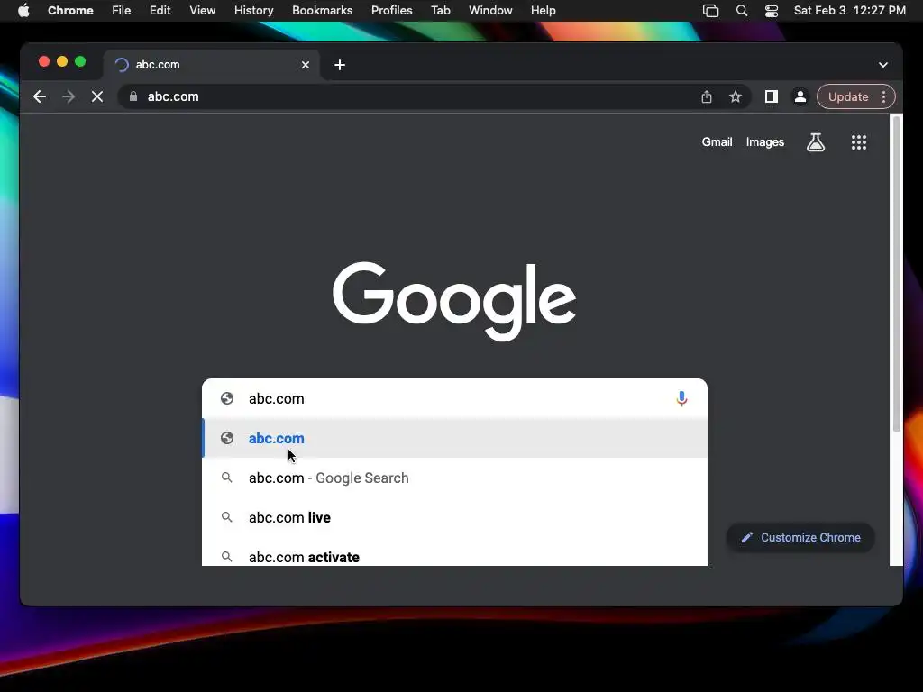
Task: Go back using the back arrow
Action: coord(40,96)
